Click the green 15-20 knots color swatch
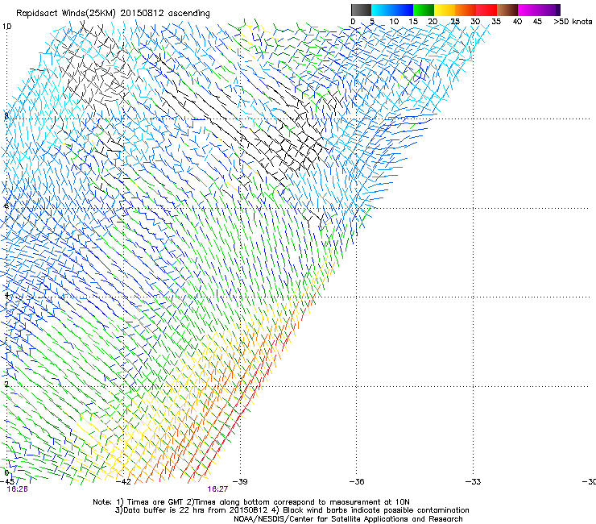The image size is (596, 524). click(424, 10)
